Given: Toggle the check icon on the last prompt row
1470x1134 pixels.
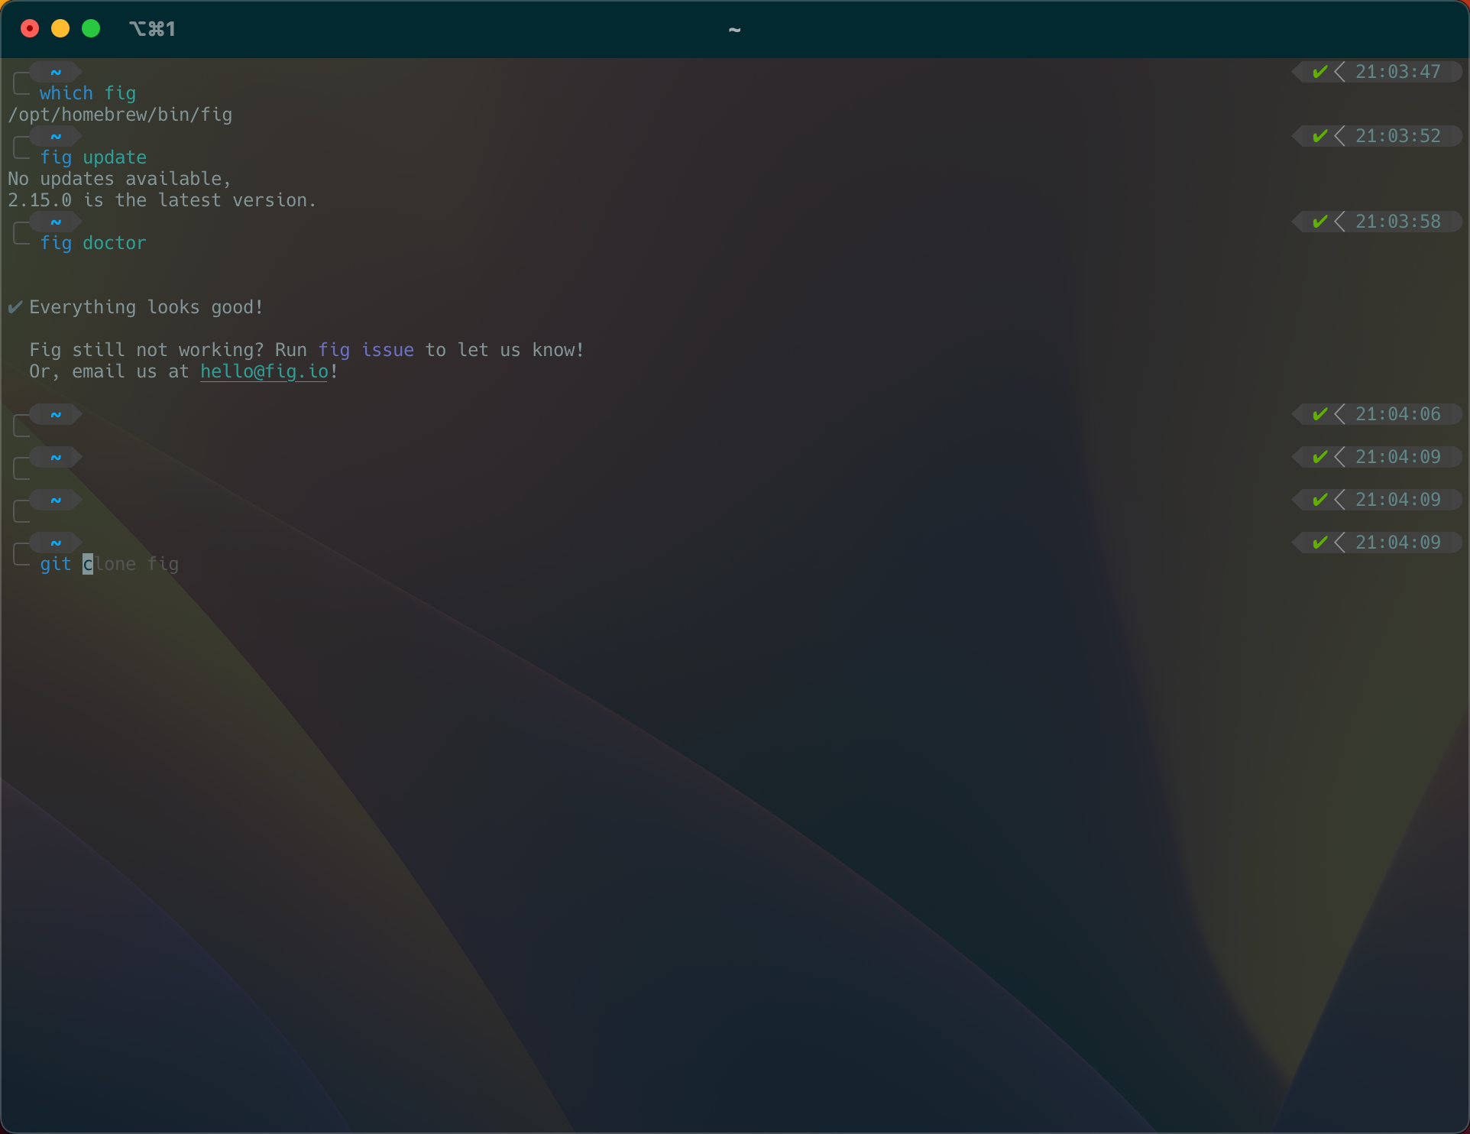Looking at the screenshot, I should pos(1320,542).
